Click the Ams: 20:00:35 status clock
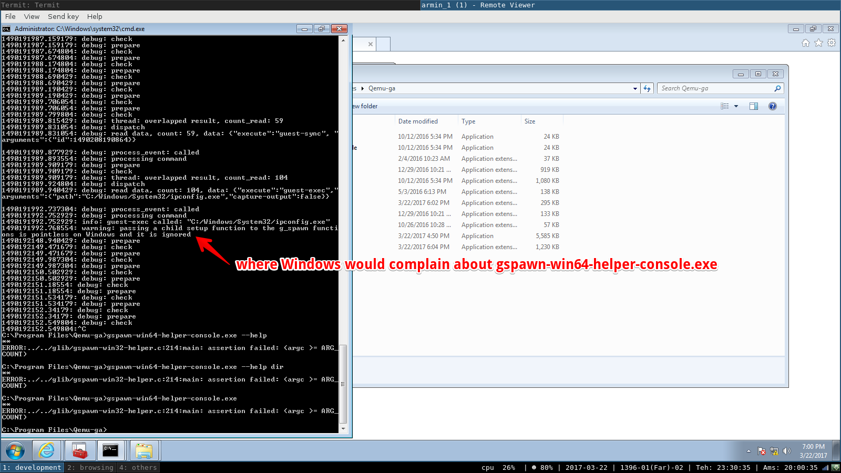The image size is (841, 473). pos(791,467)
